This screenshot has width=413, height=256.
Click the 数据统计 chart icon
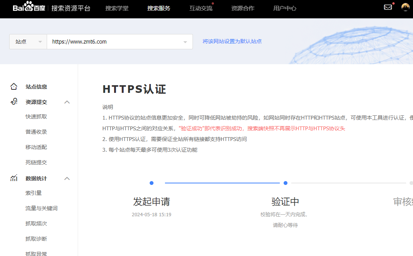14,178
